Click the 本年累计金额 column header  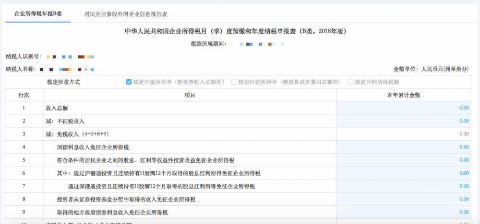(404, 95)
